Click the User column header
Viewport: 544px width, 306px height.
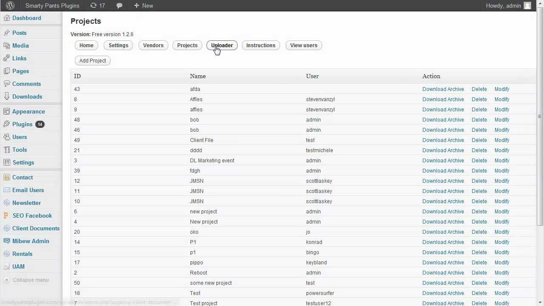click(x=312, y=76)
